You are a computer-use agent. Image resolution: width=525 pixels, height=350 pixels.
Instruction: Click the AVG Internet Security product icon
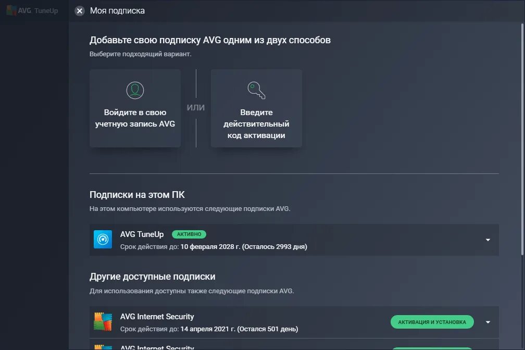coord(103,321)
